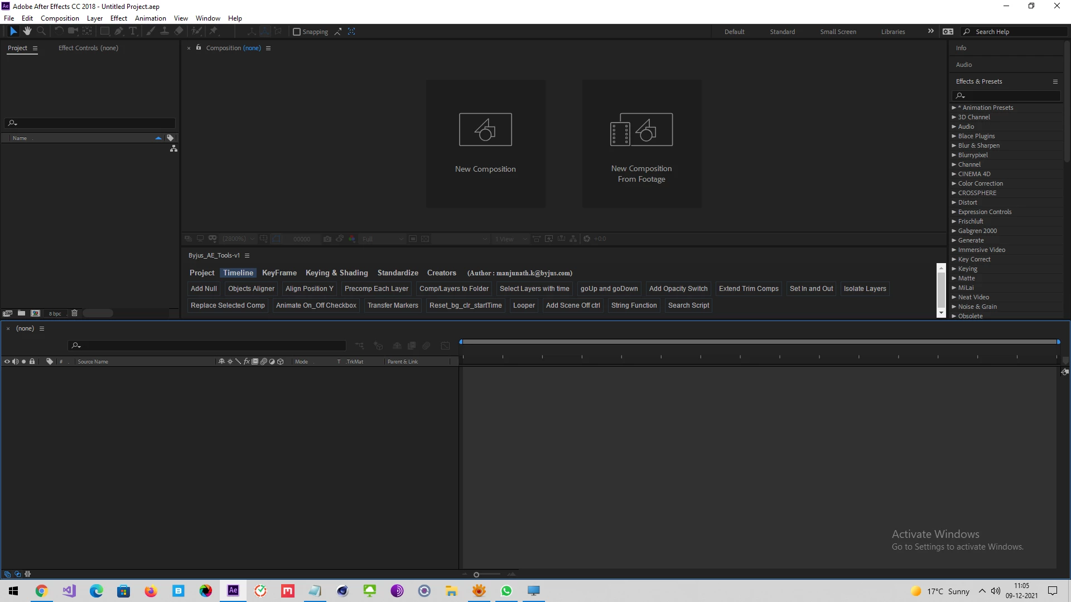Click the timeline zoom slider
1071x602 pixels.
[x=476, y=575]
